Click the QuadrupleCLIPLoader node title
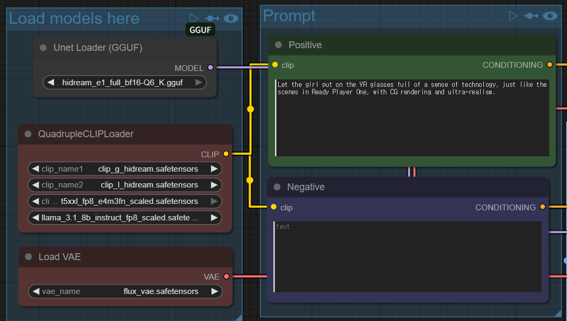The width and height of the screenshot is (567, 321). coord(86,134)
